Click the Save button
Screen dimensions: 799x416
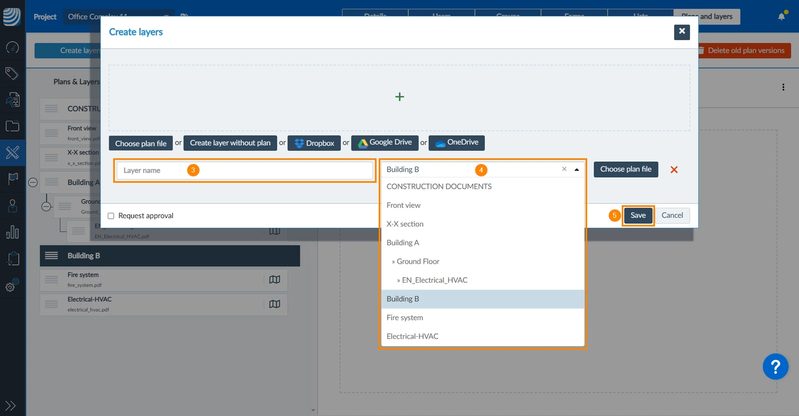[x=638, y=215]
